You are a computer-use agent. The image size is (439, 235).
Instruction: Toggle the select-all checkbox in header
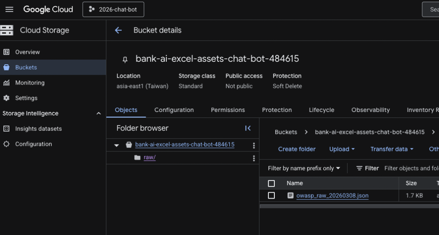tap(271, 184)
